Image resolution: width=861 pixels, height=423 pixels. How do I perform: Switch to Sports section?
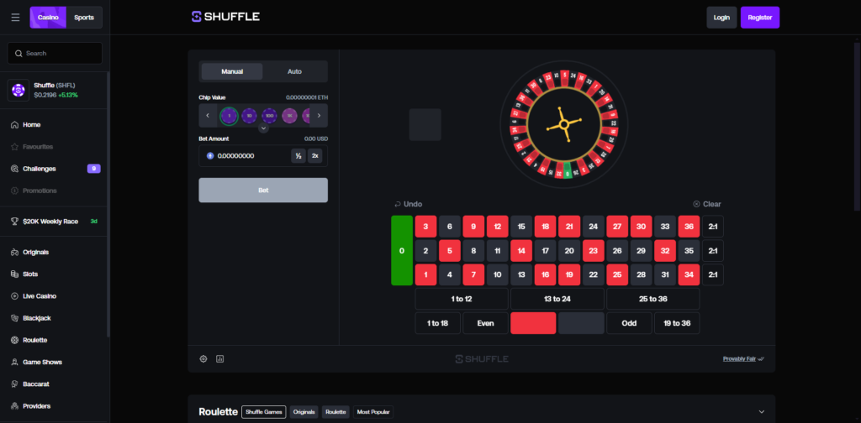coord(84,18)
